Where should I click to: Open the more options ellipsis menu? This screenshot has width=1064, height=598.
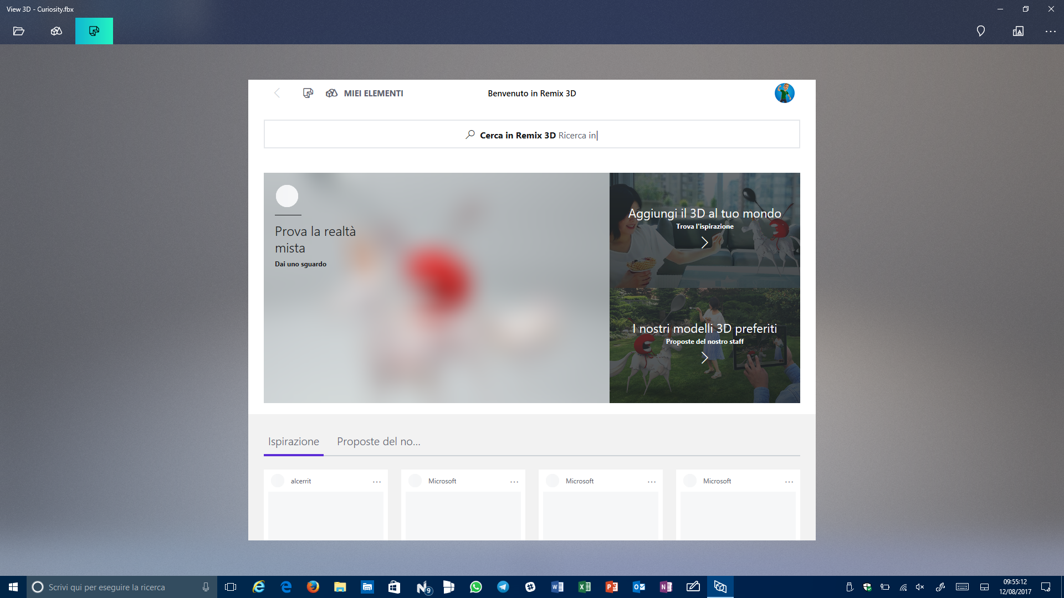click(x=1051, y=32)
